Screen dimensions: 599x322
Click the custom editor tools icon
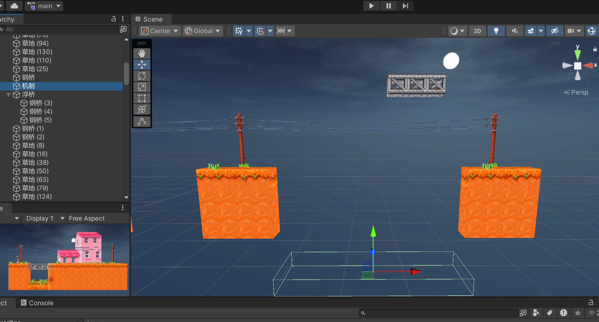[142, 122]
